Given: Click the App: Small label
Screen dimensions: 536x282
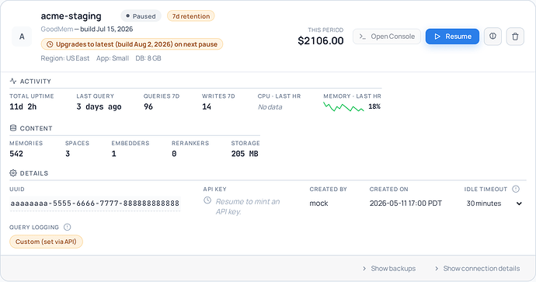Looking at the screenshot, I should (x=113, y=58).
